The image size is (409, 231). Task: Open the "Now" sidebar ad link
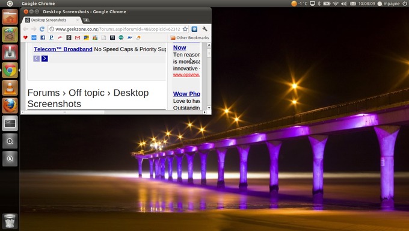(180, 48)
